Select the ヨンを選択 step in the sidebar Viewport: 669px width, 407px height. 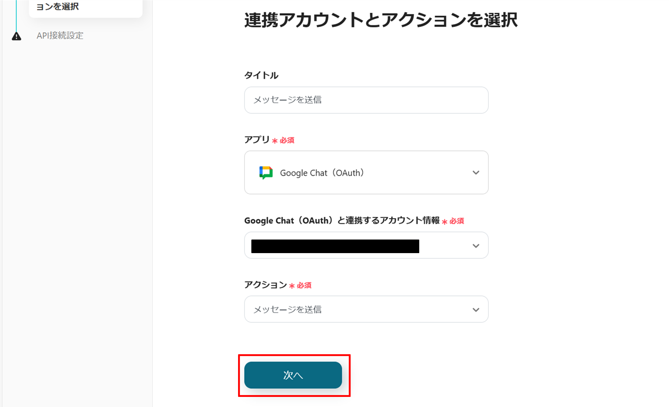tap(58, 7)
